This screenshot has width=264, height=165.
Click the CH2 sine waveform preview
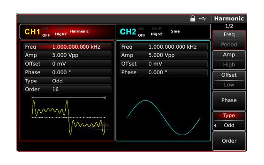tap(163, 117)
